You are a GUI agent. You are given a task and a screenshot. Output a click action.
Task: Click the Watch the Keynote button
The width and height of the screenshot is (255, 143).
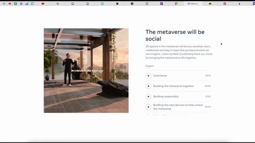87,71
